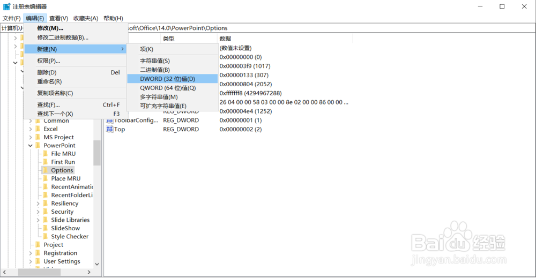Click the PowerPoint folder icon

click(38, 145)
